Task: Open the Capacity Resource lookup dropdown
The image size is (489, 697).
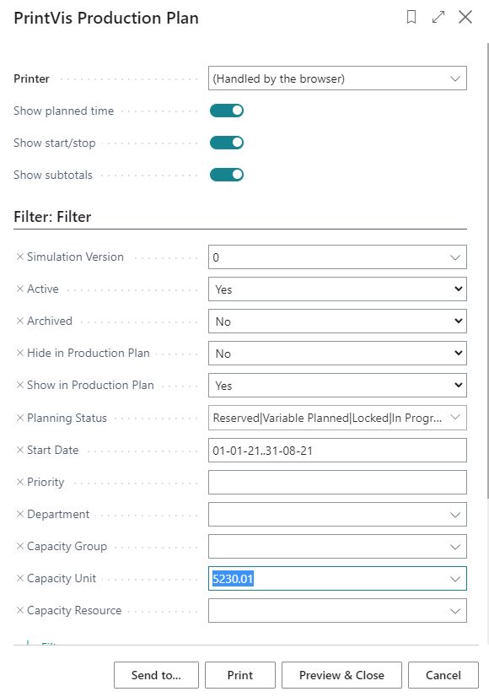Action: [454, 611]
